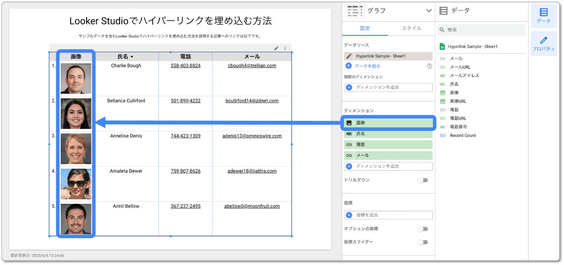The width and height of the screenshot is (564, 265).
Task: Click the 電話 column header
Action: 186,57
